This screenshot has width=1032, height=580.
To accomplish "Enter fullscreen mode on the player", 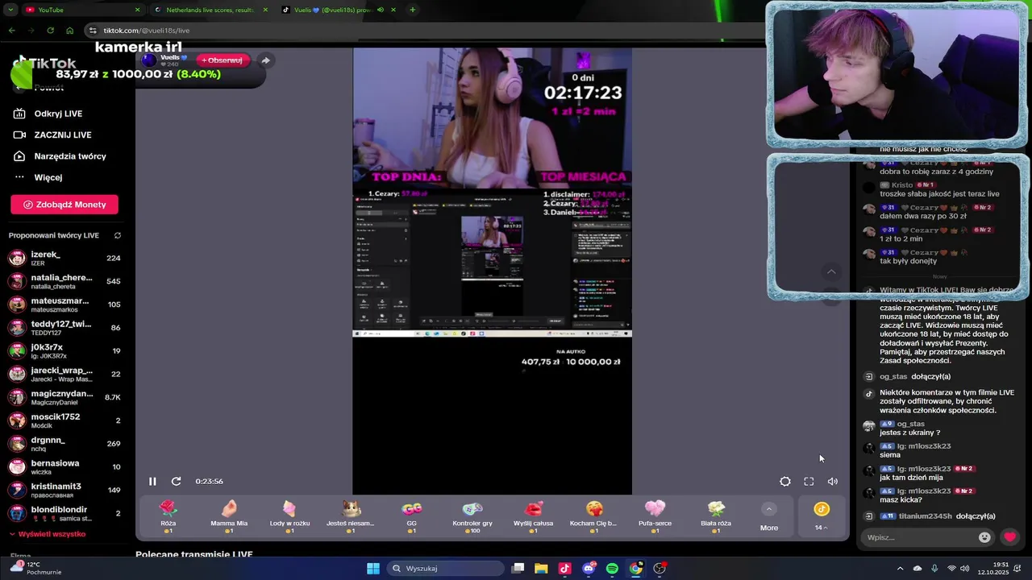I will coord(809,481).
